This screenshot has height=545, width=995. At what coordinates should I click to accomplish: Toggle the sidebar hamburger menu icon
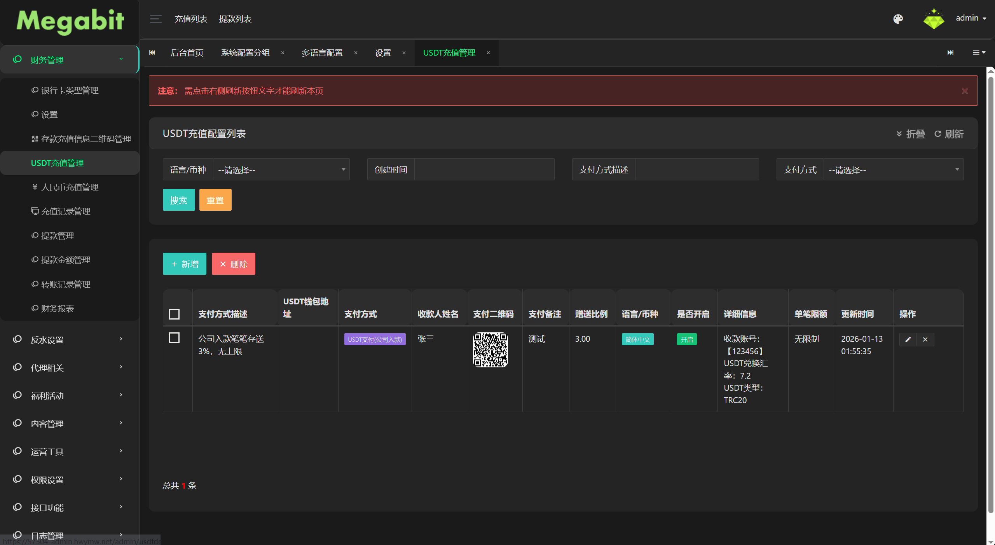tap(156, 19)
